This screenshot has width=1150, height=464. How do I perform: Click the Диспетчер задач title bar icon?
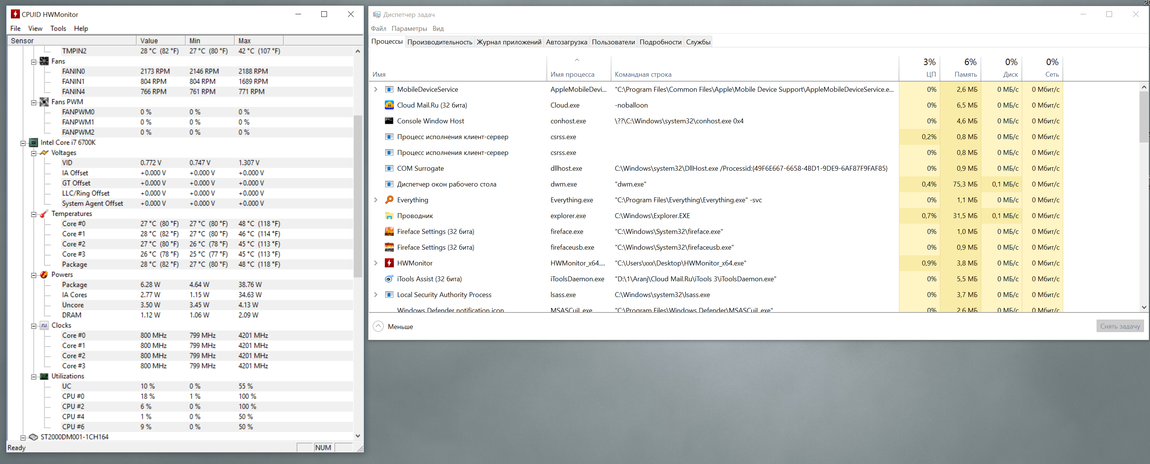[377, 14]
